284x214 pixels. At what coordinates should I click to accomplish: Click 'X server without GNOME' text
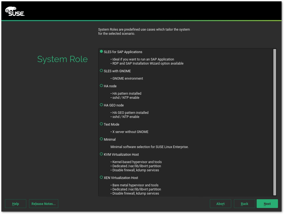pos(131,132)
